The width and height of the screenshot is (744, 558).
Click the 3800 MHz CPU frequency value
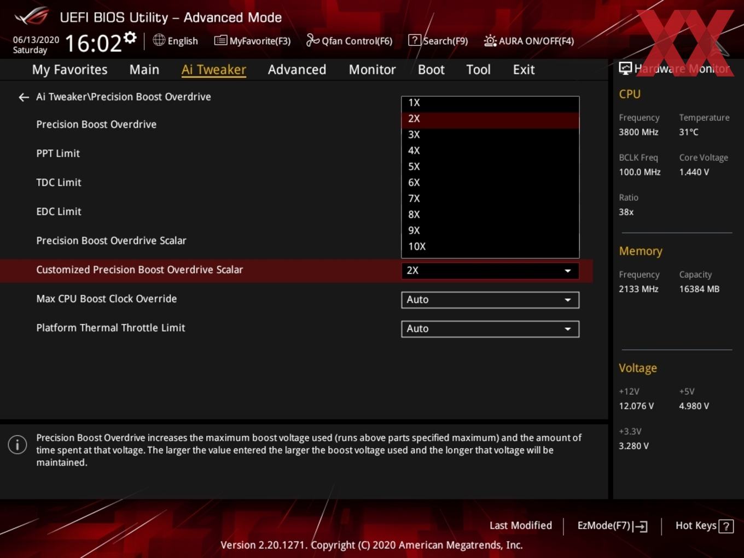pos(638,132)
